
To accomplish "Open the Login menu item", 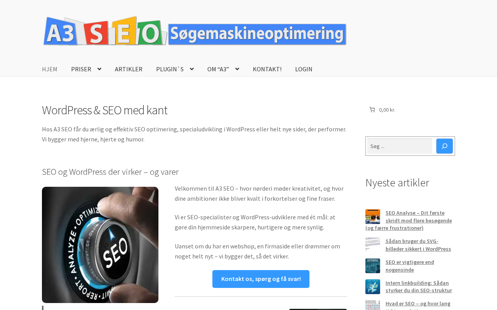I will coord(304,69).
